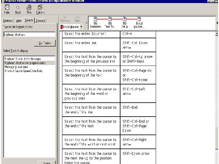Click the 'Ctrl-A' shortcut cell

(x=138, y=34)
